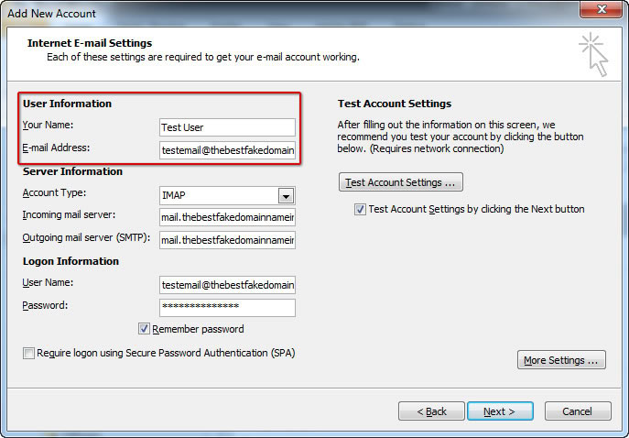Open the More Settings dialog
The height and width of the screenshot is (438, 629).
[561, 360]
